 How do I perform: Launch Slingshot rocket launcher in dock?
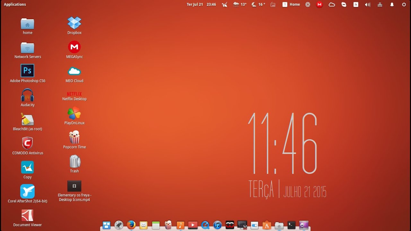click(119, 225)
